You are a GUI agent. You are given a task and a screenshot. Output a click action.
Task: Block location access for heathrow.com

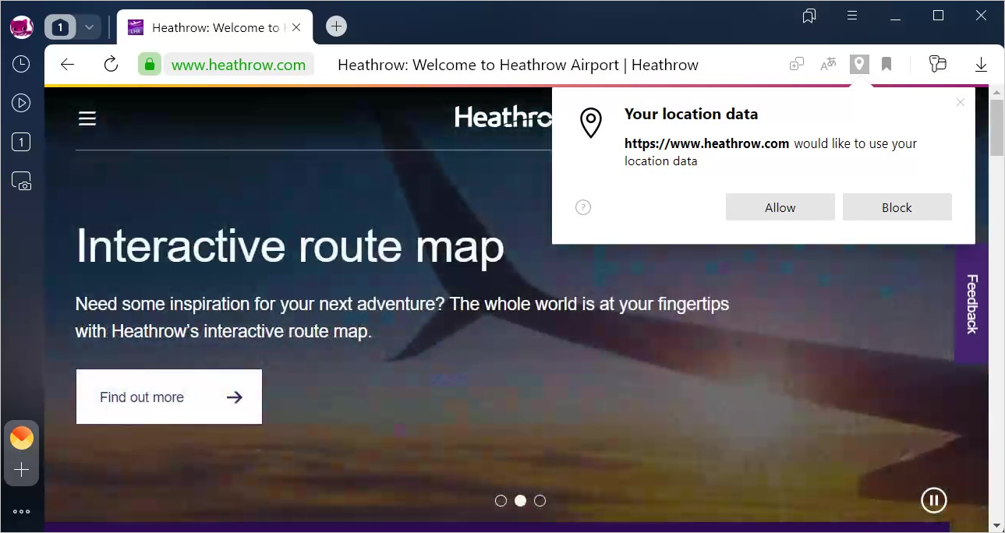click(x=897, y=207)
